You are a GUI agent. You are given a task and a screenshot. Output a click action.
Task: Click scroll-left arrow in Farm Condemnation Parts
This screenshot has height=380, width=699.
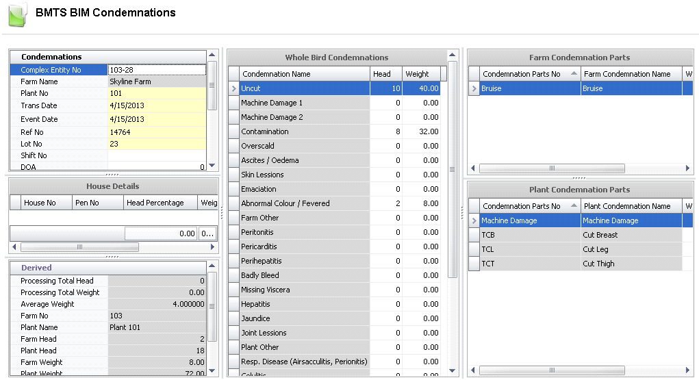click(473, 168)
